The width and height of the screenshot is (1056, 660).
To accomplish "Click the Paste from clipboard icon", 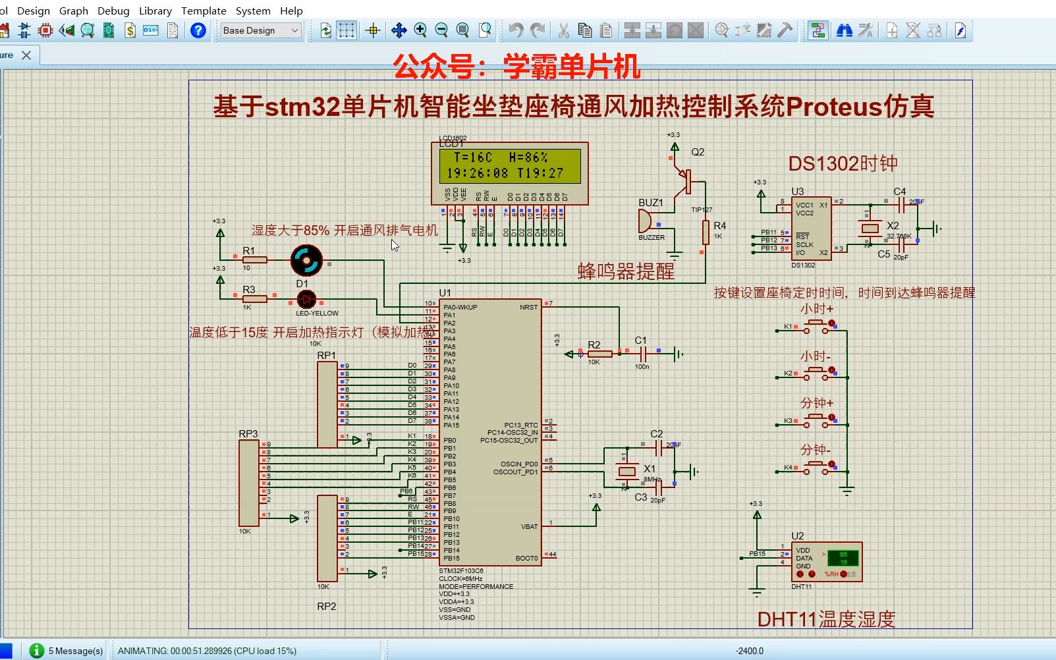I will pos(606,30).
